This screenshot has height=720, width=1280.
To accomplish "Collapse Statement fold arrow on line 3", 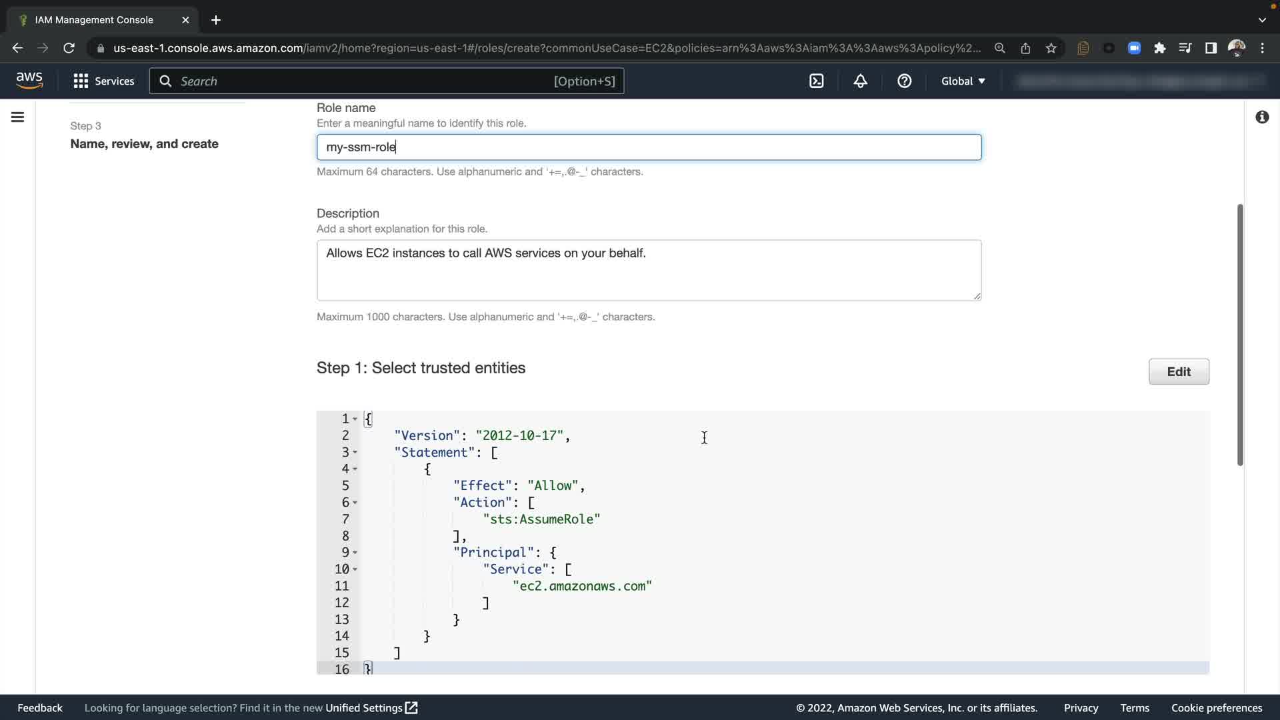I will click(355, 453).
